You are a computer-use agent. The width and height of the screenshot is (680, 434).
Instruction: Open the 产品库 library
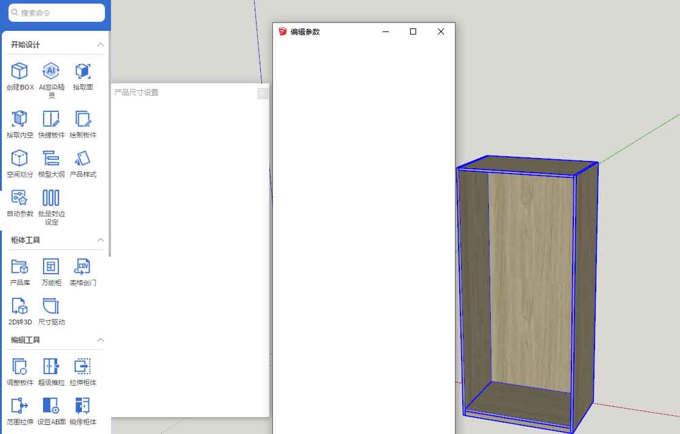(x=20, y=266)
